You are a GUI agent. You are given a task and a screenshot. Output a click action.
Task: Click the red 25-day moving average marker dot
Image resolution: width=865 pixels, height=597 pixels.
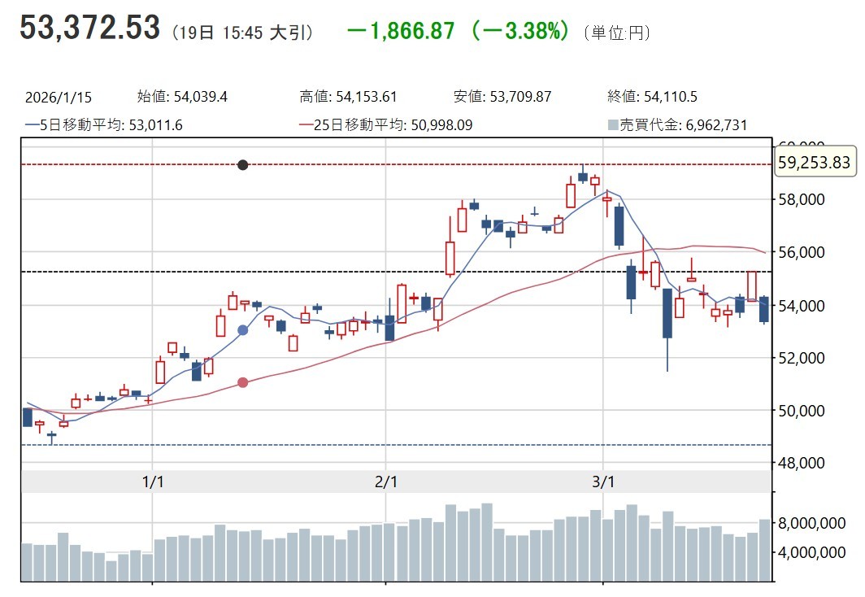[x=243, y=382]
